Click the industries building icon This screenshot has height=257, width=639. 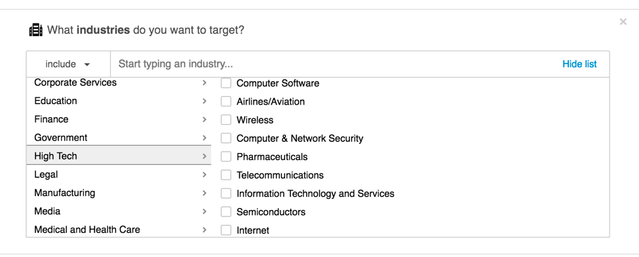[36, 30]
